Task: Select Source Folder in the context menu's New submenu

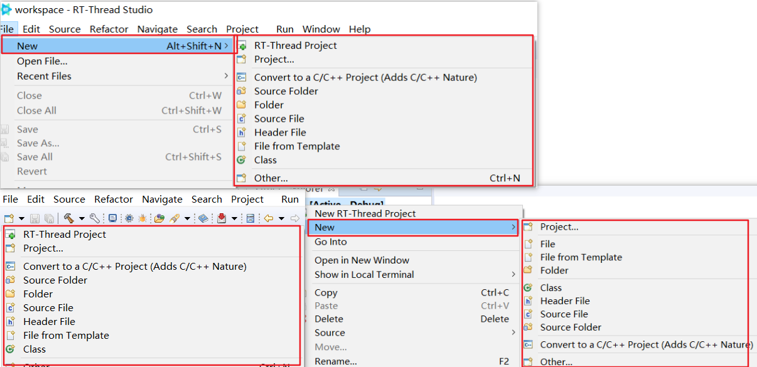Action: (x=571, y=327)
